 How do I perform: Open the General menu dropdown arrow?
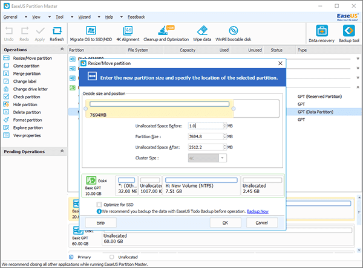click(x=26, y=17)
